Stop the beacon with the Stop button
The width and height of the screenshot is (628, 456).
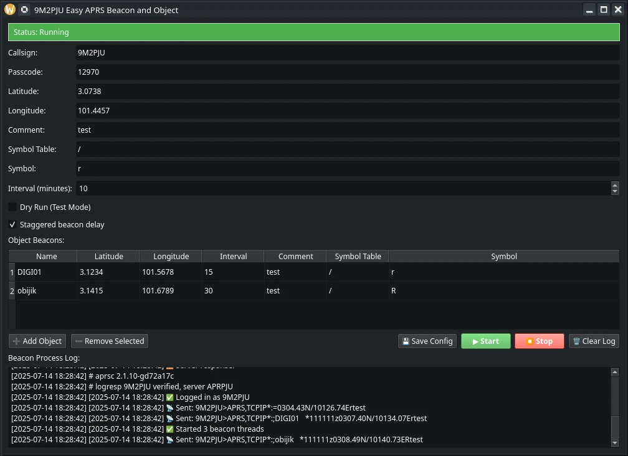tap(540, 341)
